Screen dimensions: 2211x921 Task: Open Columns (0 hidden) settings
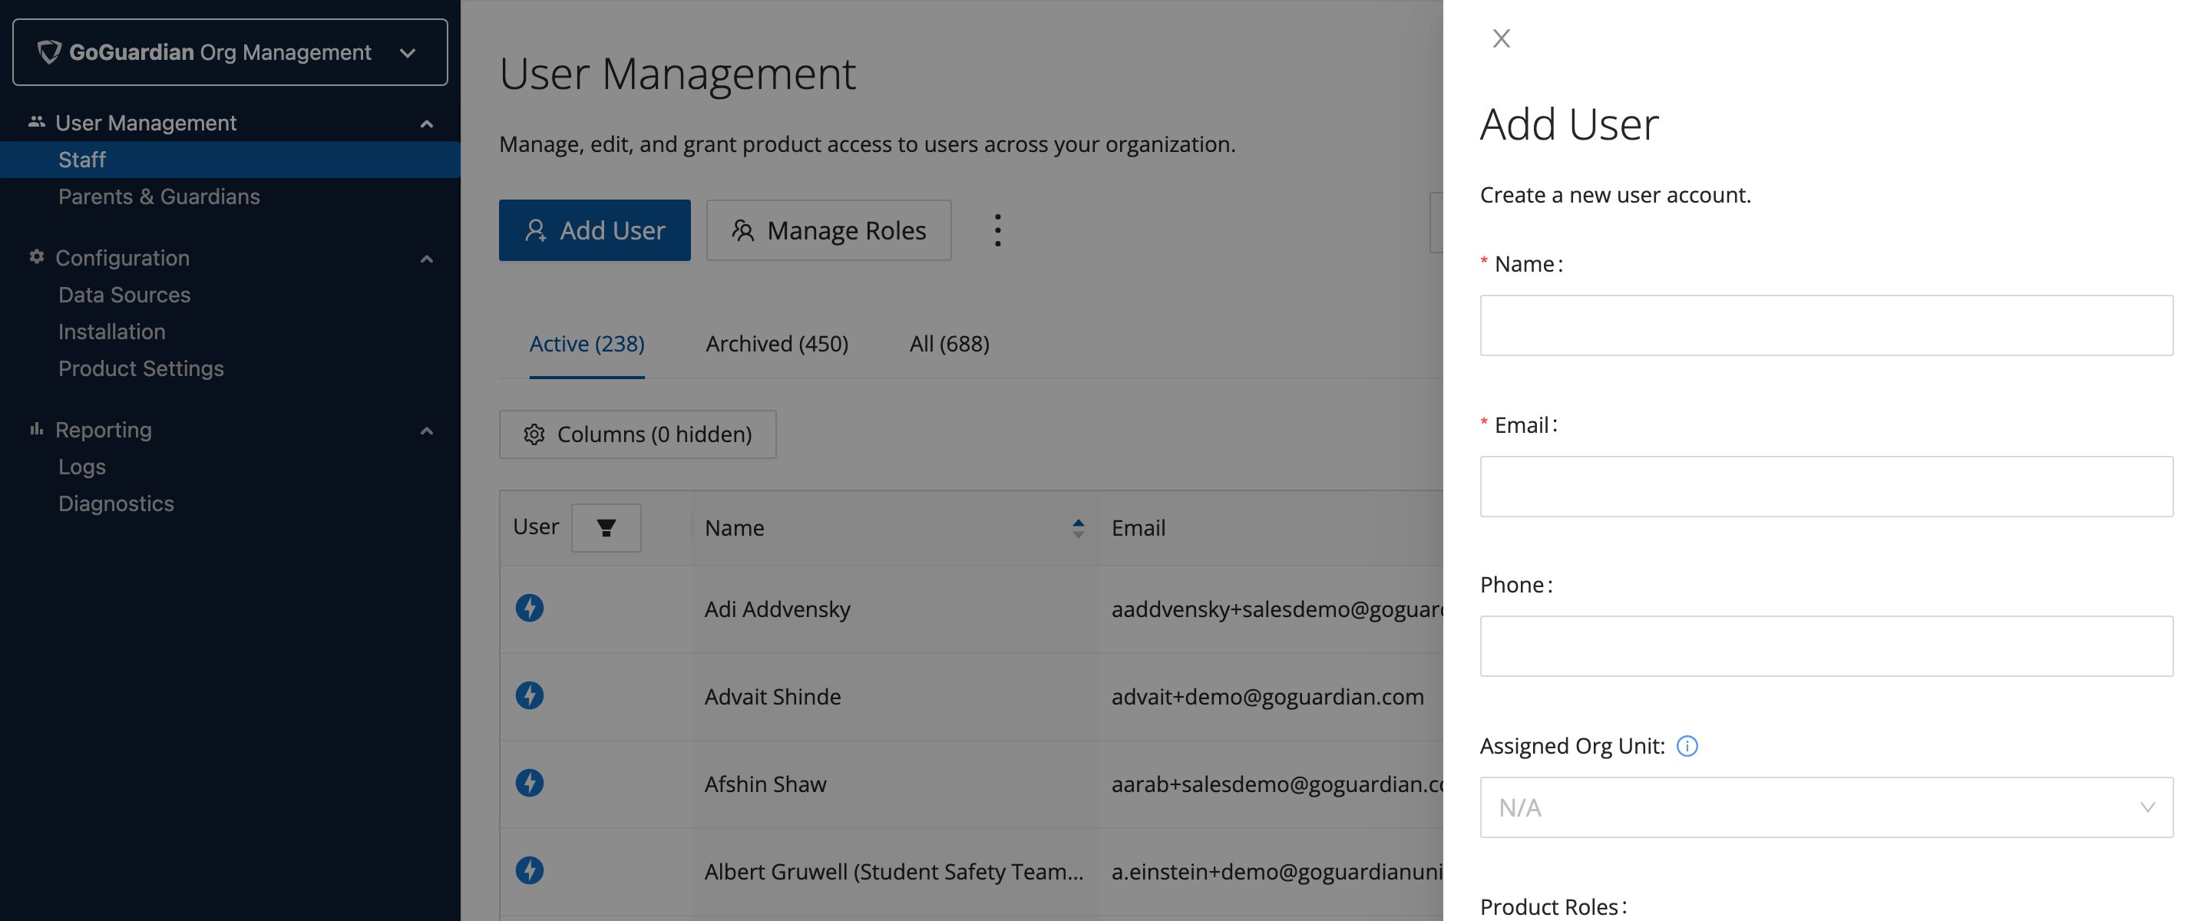(x=638, y=434)
